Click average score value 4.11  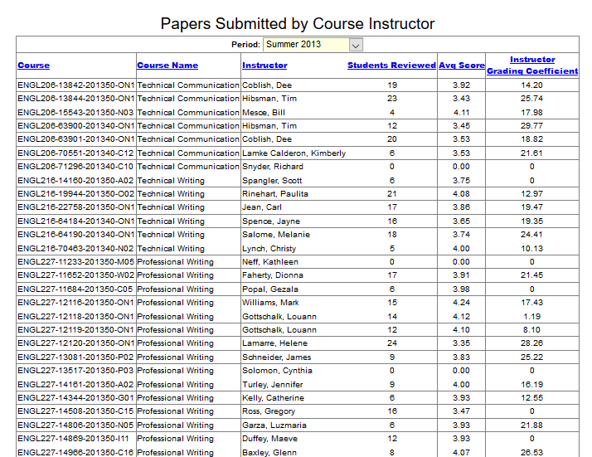pos(461,113)
